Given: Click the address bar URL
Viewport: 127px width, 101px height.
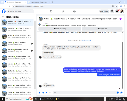Looking at the screenshot, I should [30, 6].
